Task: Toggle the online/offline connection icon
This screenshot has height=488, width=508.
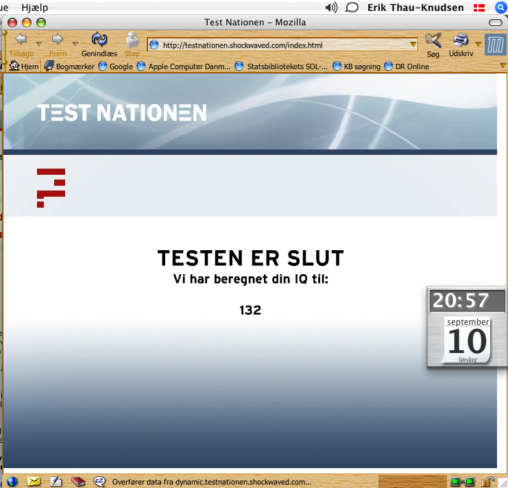Action: [x=462, y=482]
